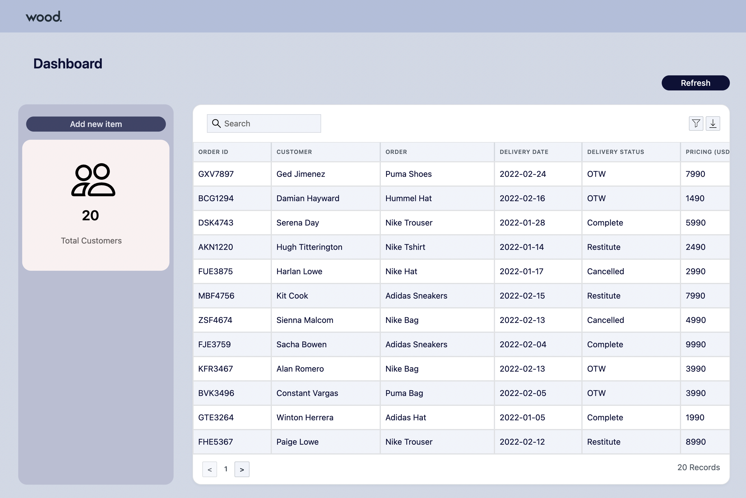Select the Damian Hayward customer cell
This screenshot has width=746, height=498.
(308, 199)
